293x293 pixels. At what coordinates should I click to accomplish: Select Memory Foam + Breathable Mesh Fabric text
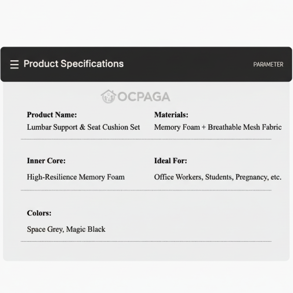(x=217, y=127)
